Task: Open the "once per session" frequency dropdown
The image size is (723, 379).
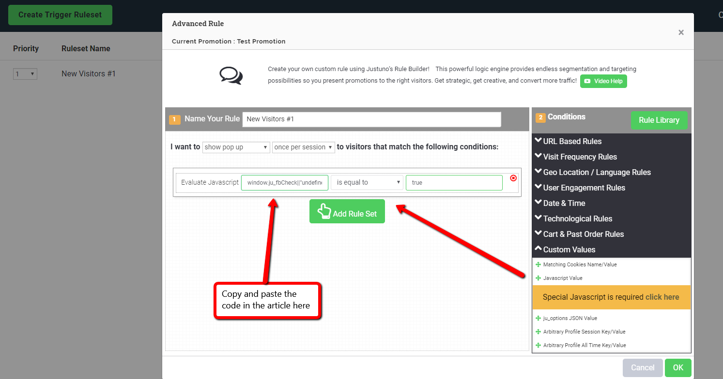Action: point(303,147)
